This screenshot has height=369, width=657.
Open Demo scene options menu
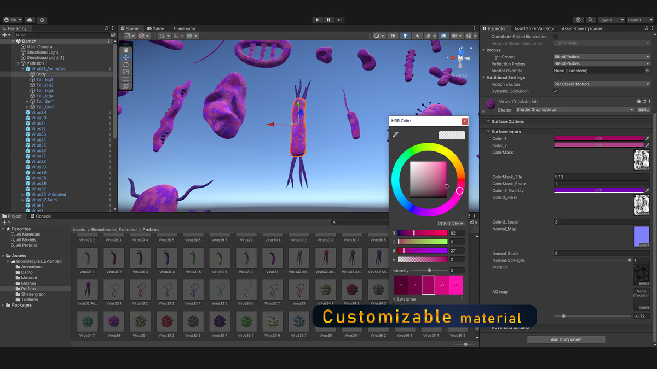109,42
